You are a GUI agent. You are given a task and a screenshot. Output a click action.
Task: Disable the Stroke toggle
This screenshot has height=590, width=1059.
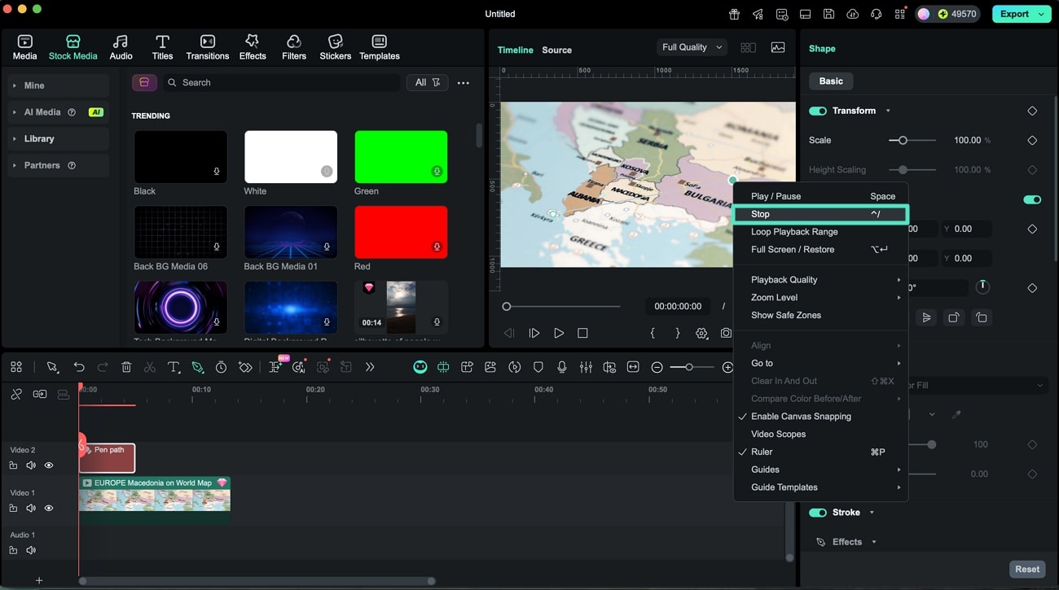(x=817, y=513)
